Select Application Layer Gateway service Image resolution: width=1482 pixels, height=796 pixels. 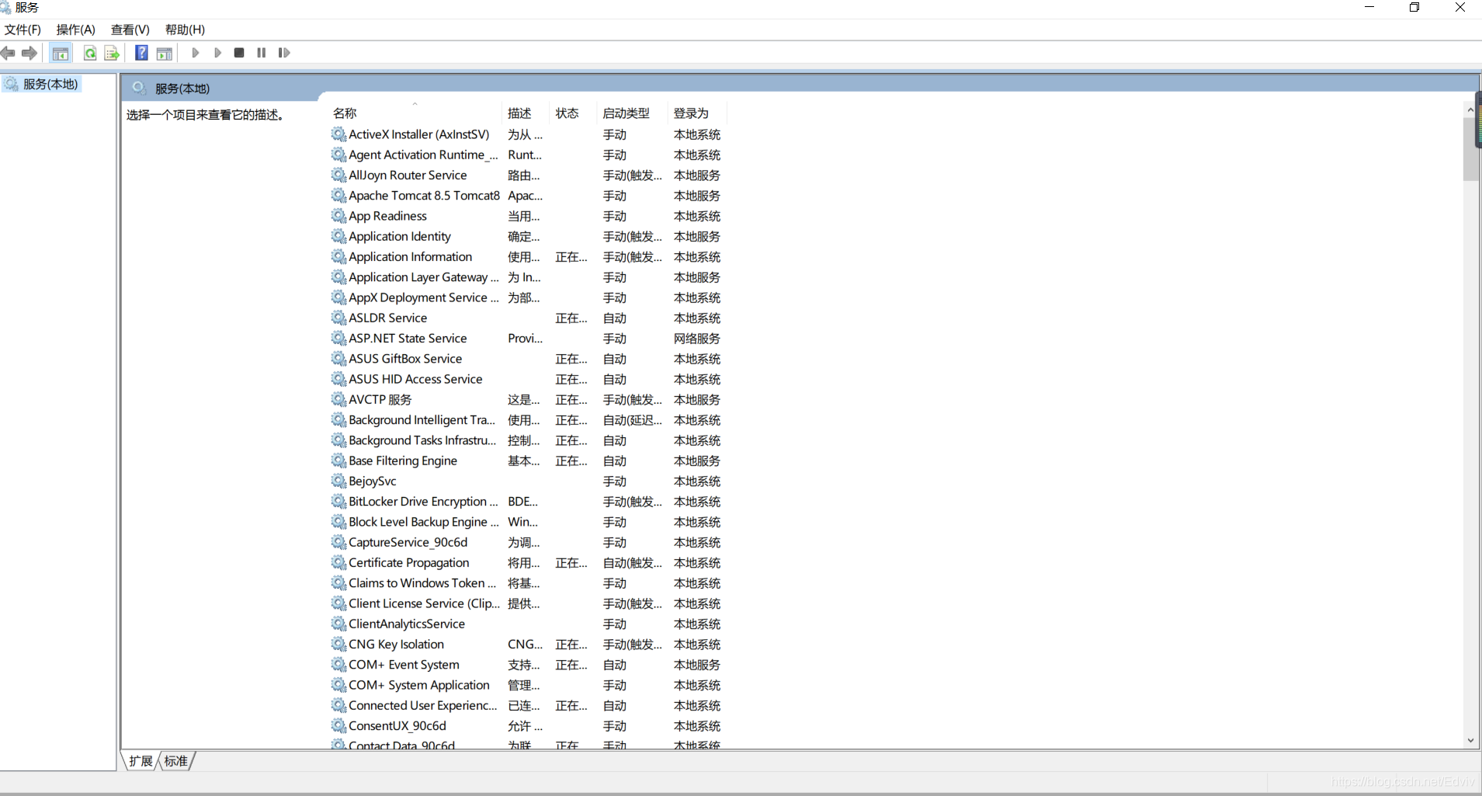[x=528, y=277]
